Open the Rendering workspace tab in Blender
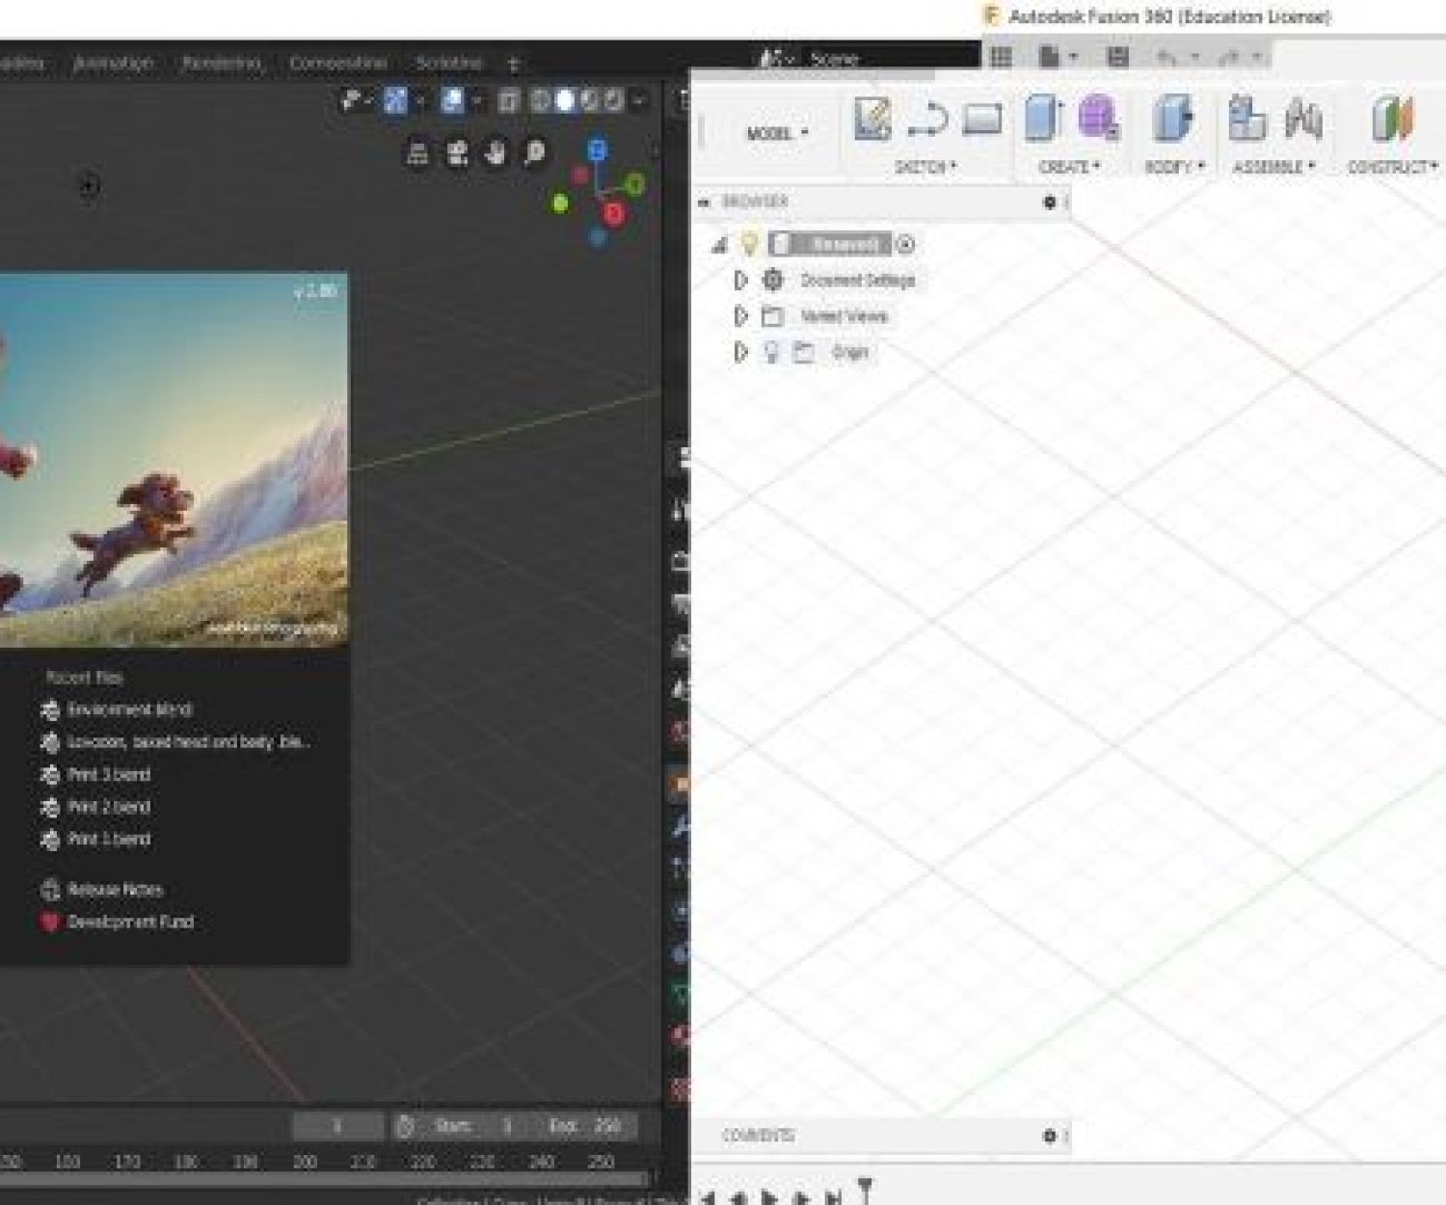 [x=221, y=64]
